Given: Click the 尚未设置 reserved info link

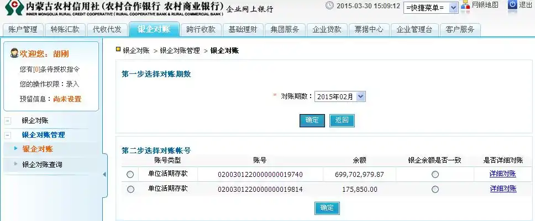Looking at the screenshot, I should [x=67, y=99].
